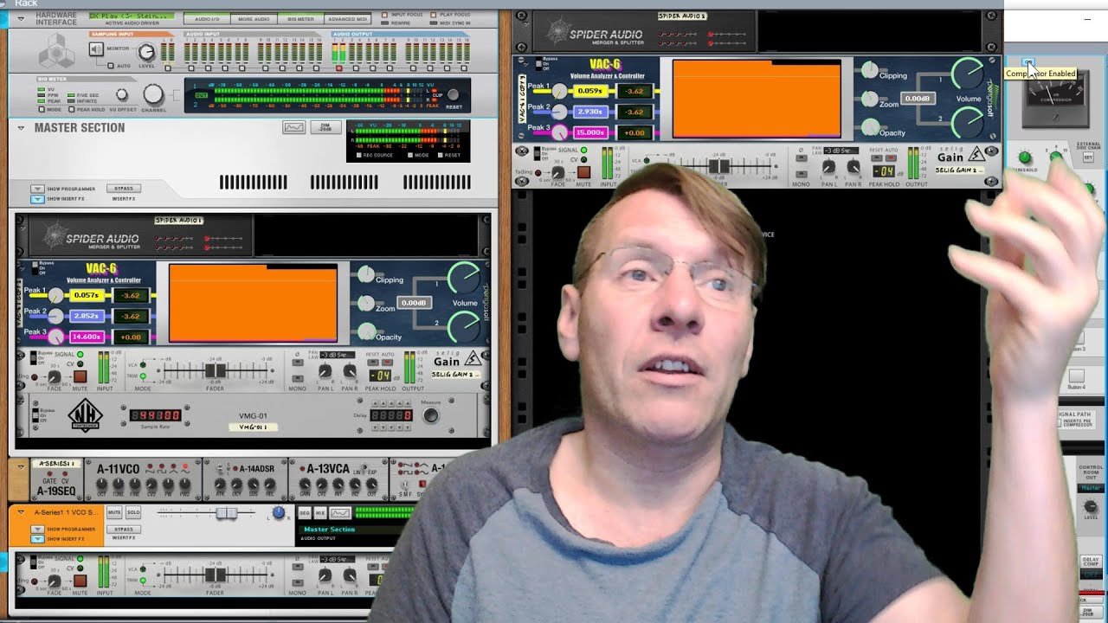Click A-Series mix channel level slider

tap(226, 513)
